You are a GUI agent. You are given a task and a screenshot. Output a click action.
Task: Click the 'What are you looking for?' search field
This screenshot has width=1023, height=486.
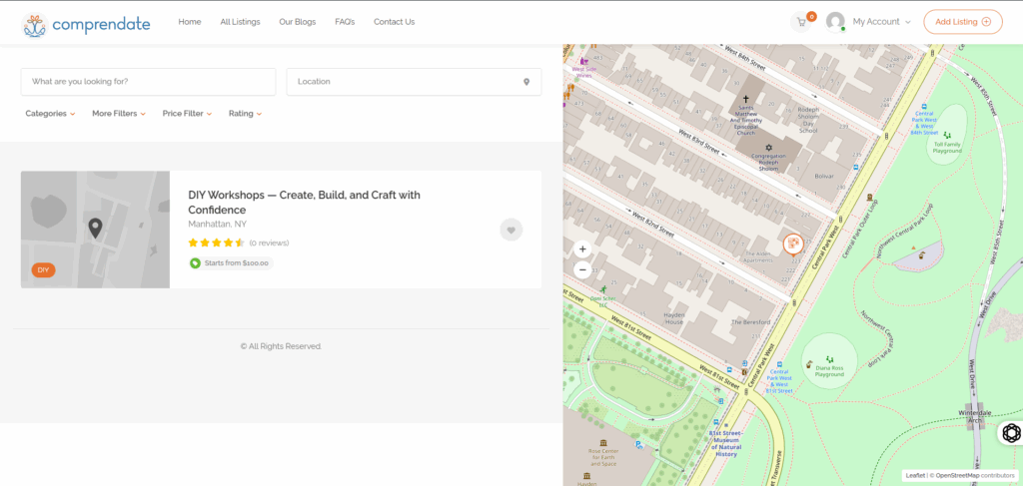click(148, 82)
